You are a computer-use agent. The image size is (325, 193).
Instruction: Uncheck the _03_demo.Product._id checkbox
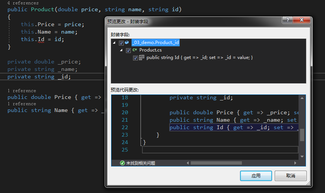(121, 43)
